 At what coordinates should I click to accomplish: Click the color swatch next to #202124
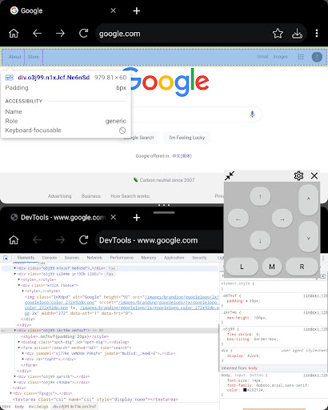pos(245,390)
